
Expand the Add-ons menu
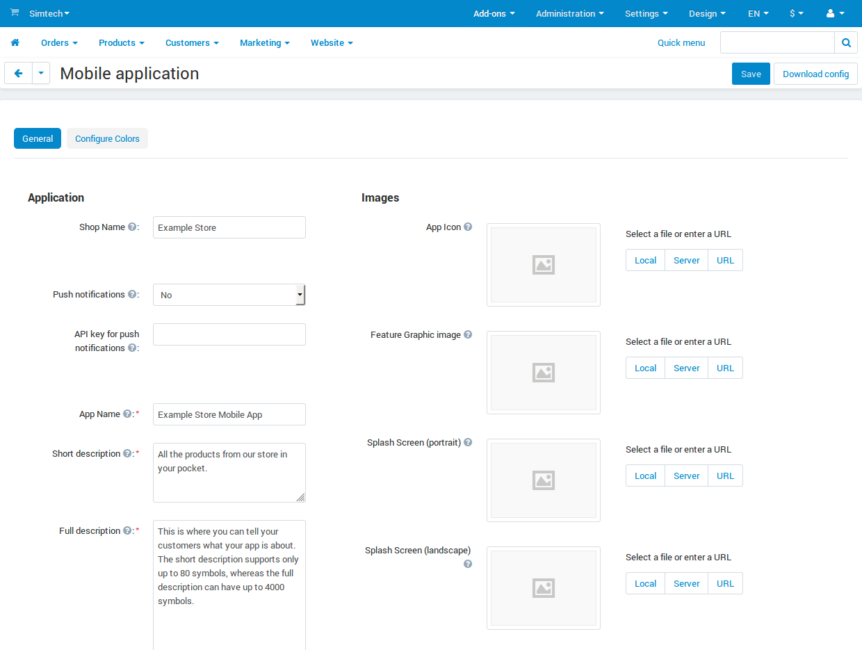point(494,13)
